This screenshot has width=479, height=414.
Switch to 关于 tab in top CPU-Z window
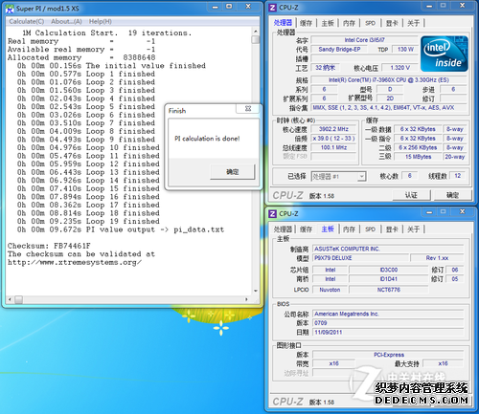[x=413, y=23]
